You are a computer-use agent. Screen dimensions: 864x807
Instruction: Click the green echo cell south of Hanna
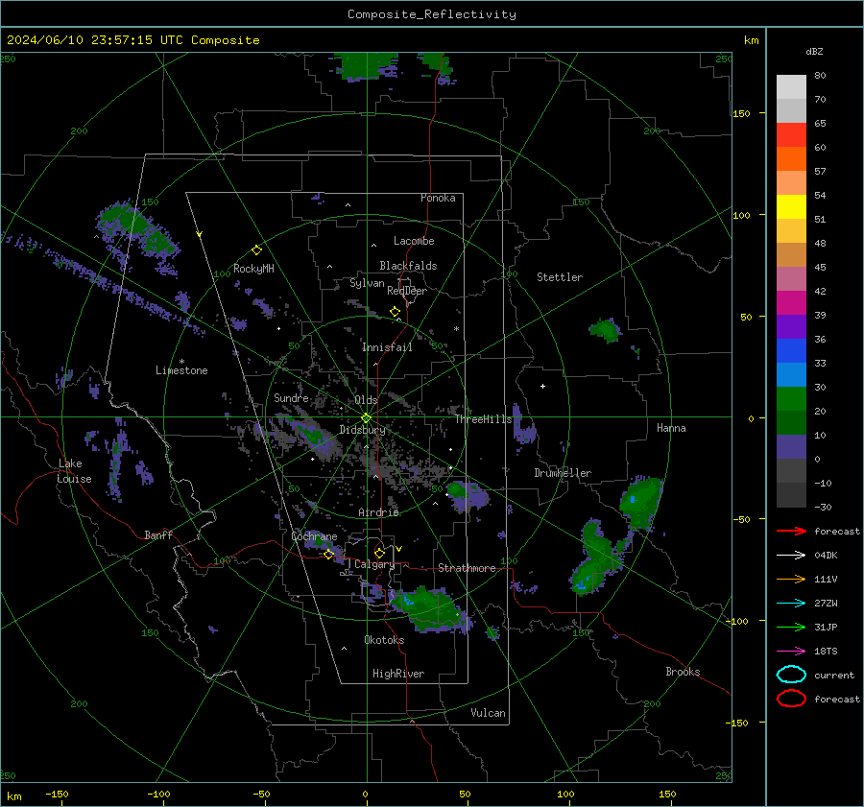pyautogui.click(x=641, y=503)
